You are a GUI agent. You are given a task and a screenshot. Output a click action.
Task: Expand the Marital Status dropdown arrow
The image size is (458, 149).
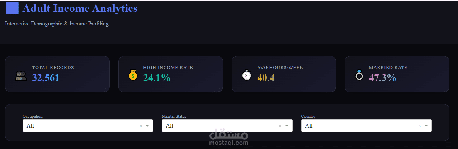click(x=287, y=126)
